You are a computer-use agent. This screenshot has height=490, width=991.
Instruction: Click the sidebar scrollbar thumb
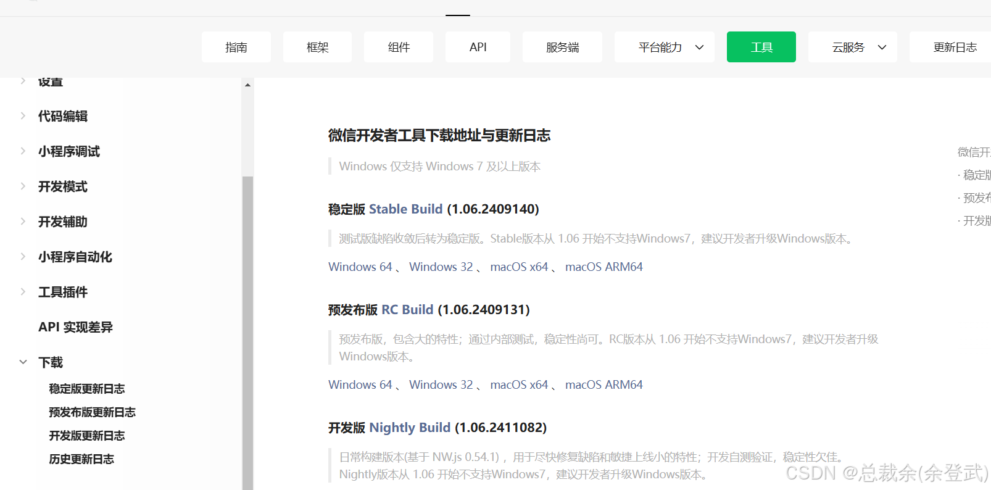247,333
